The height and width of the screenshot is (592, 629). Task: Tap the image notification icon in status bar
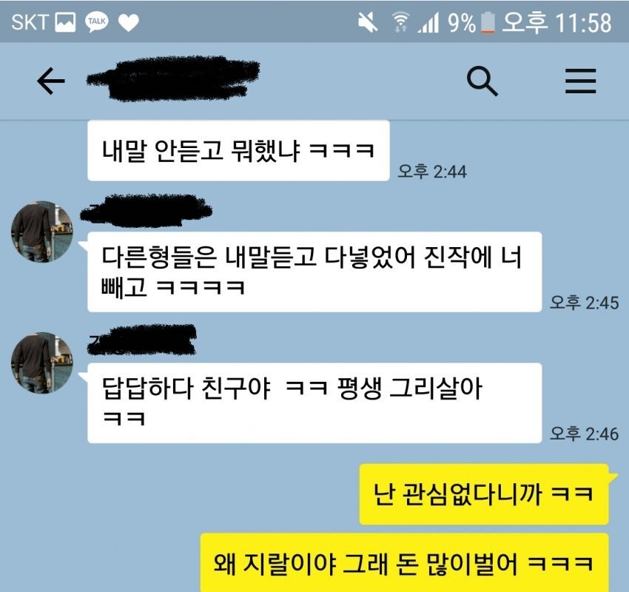[65, 22]
